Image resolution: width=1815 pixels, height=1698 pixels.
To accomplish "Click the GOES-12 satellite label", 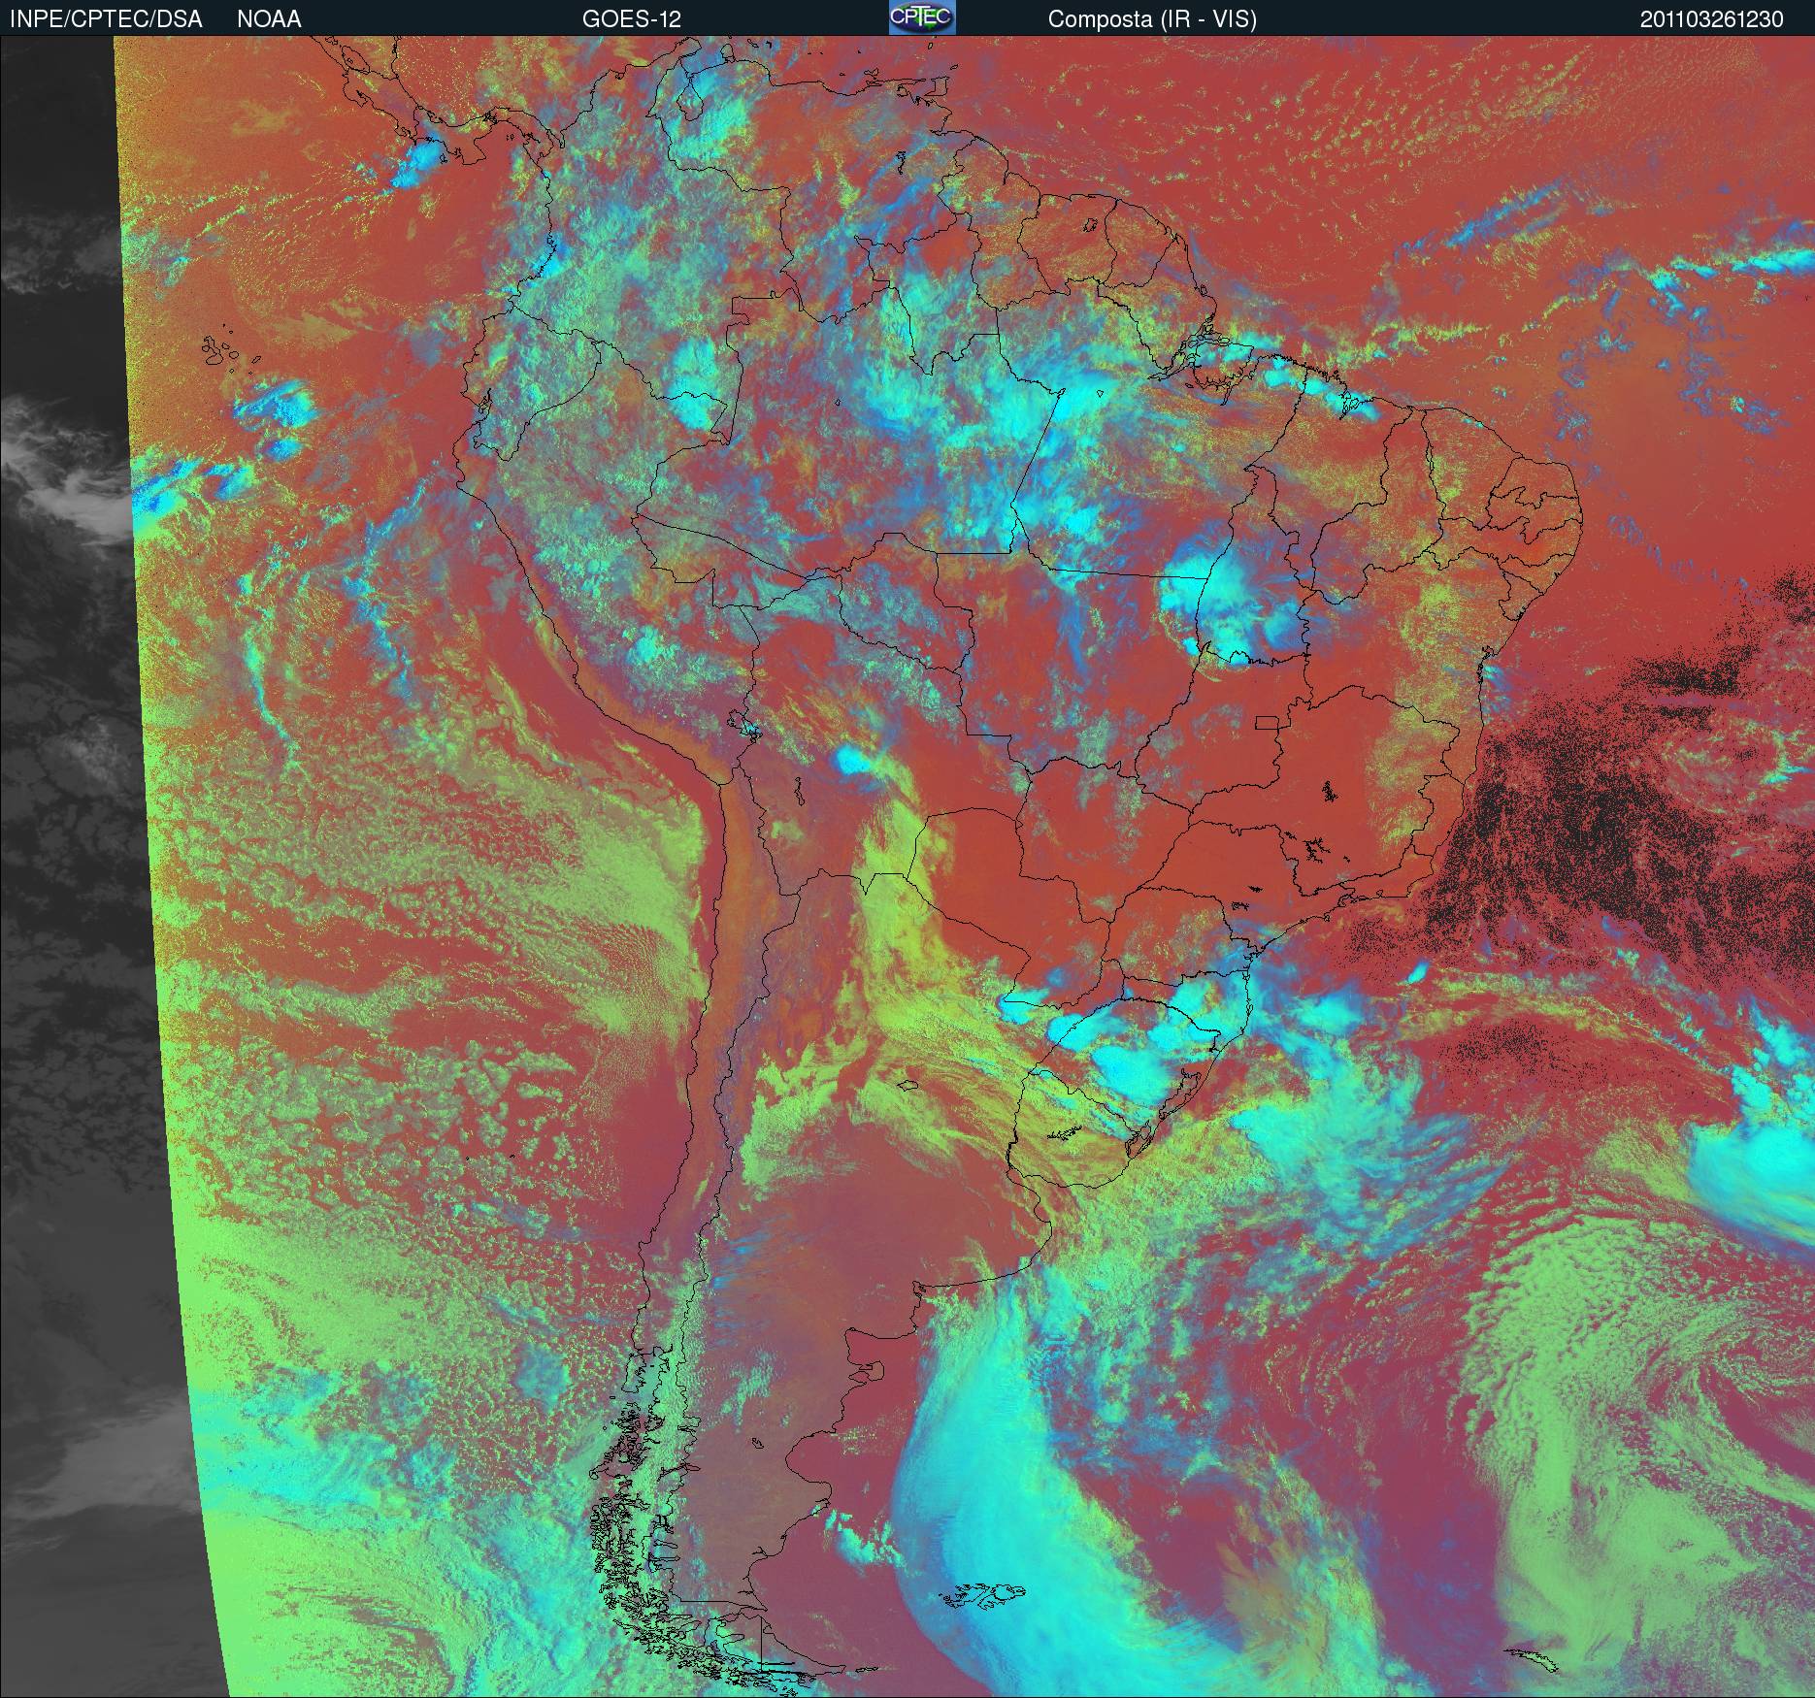I will [x=631, y=19].
